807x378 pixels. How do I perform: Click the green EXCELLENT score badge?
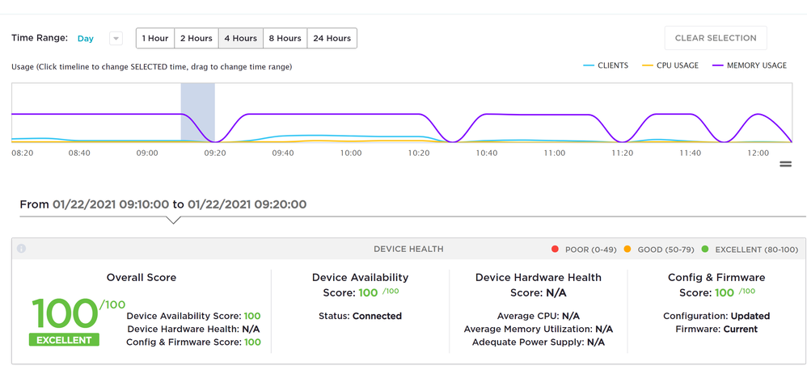[64, 340]
